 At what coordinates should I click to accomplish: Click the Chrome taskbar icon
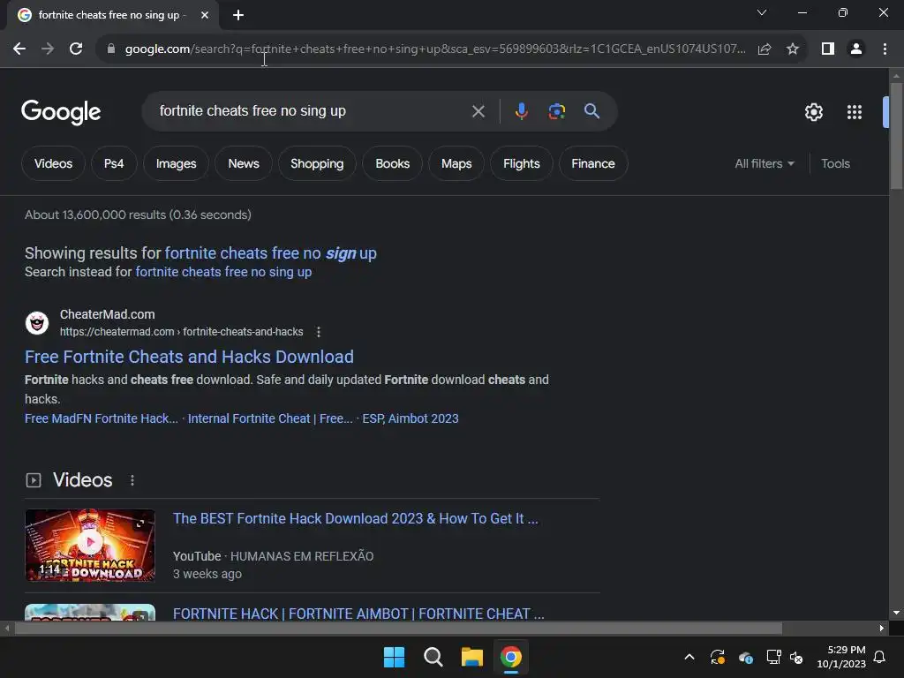pos(511,657)
